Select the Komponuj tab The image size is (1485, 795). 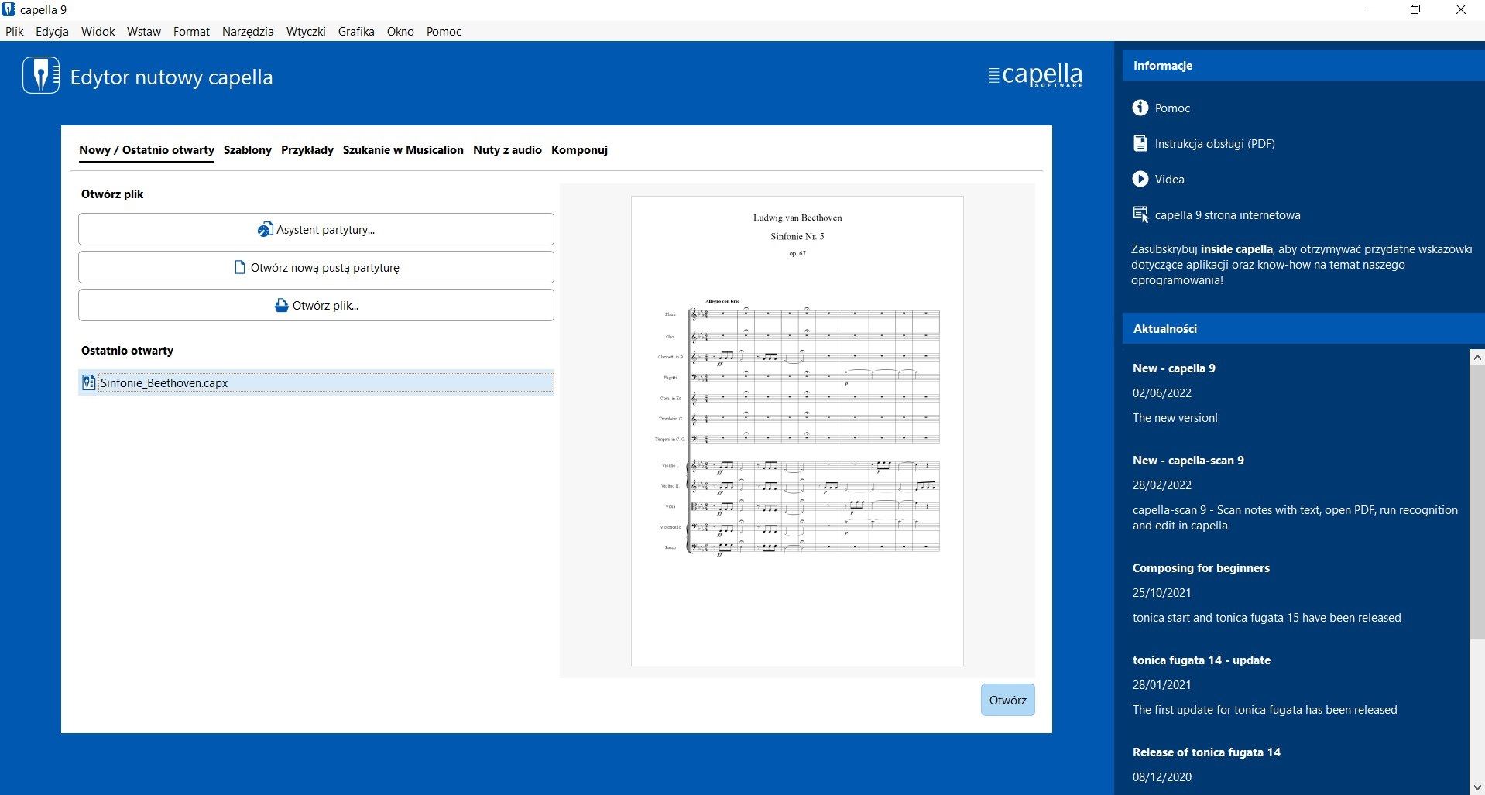pos(579,149)
